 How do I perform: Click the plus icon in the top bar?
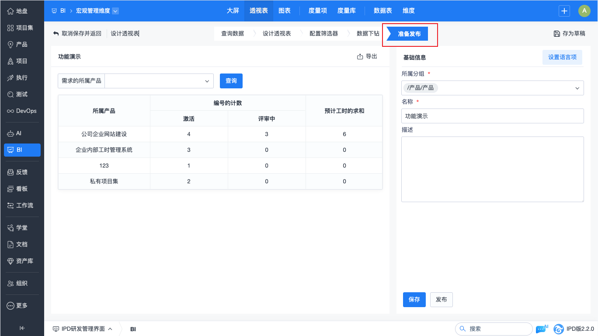click(x=564, y=11)
